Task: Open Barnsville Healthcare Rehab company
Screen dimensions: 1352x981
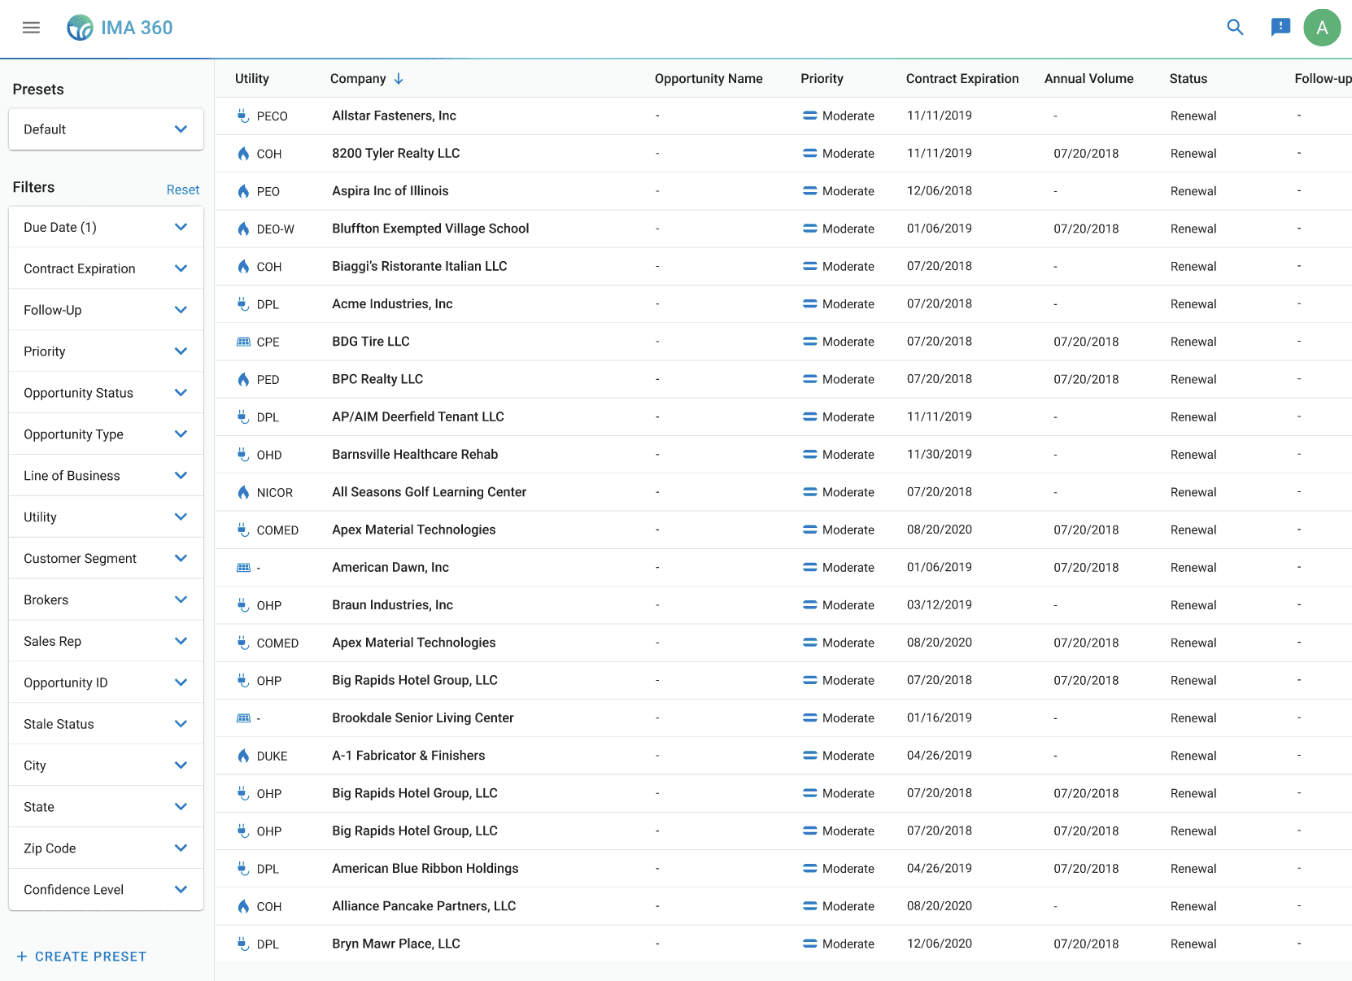Action: coord(415,455)
